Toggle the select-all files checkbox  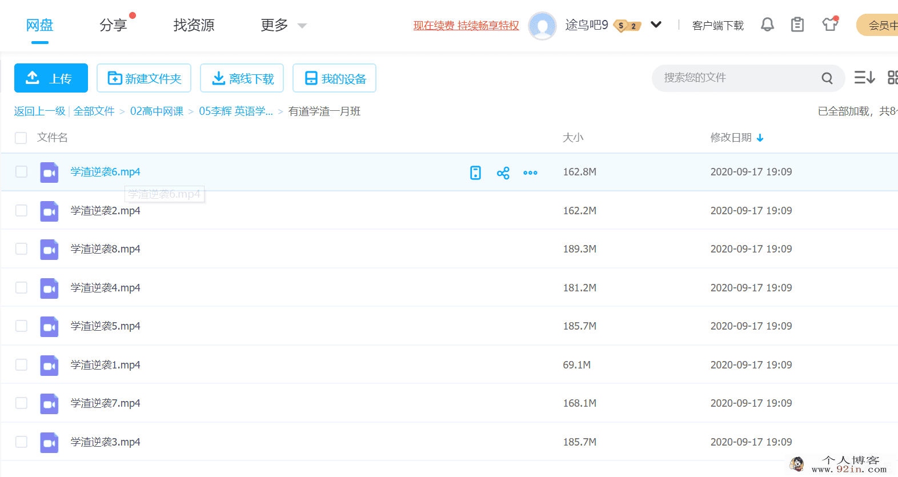pyautogui.click(x=21, y=138)
